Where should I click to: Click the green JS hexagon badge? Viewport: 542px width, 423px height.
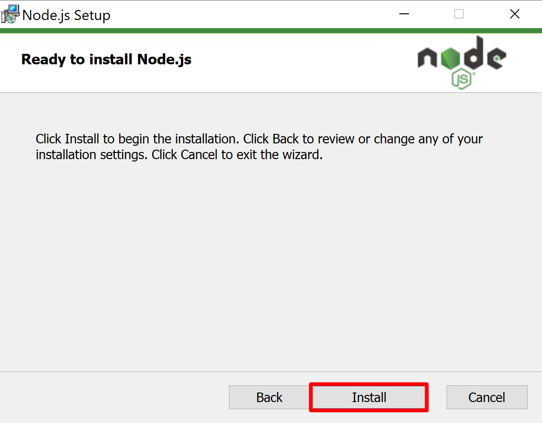tap(462, 79)
